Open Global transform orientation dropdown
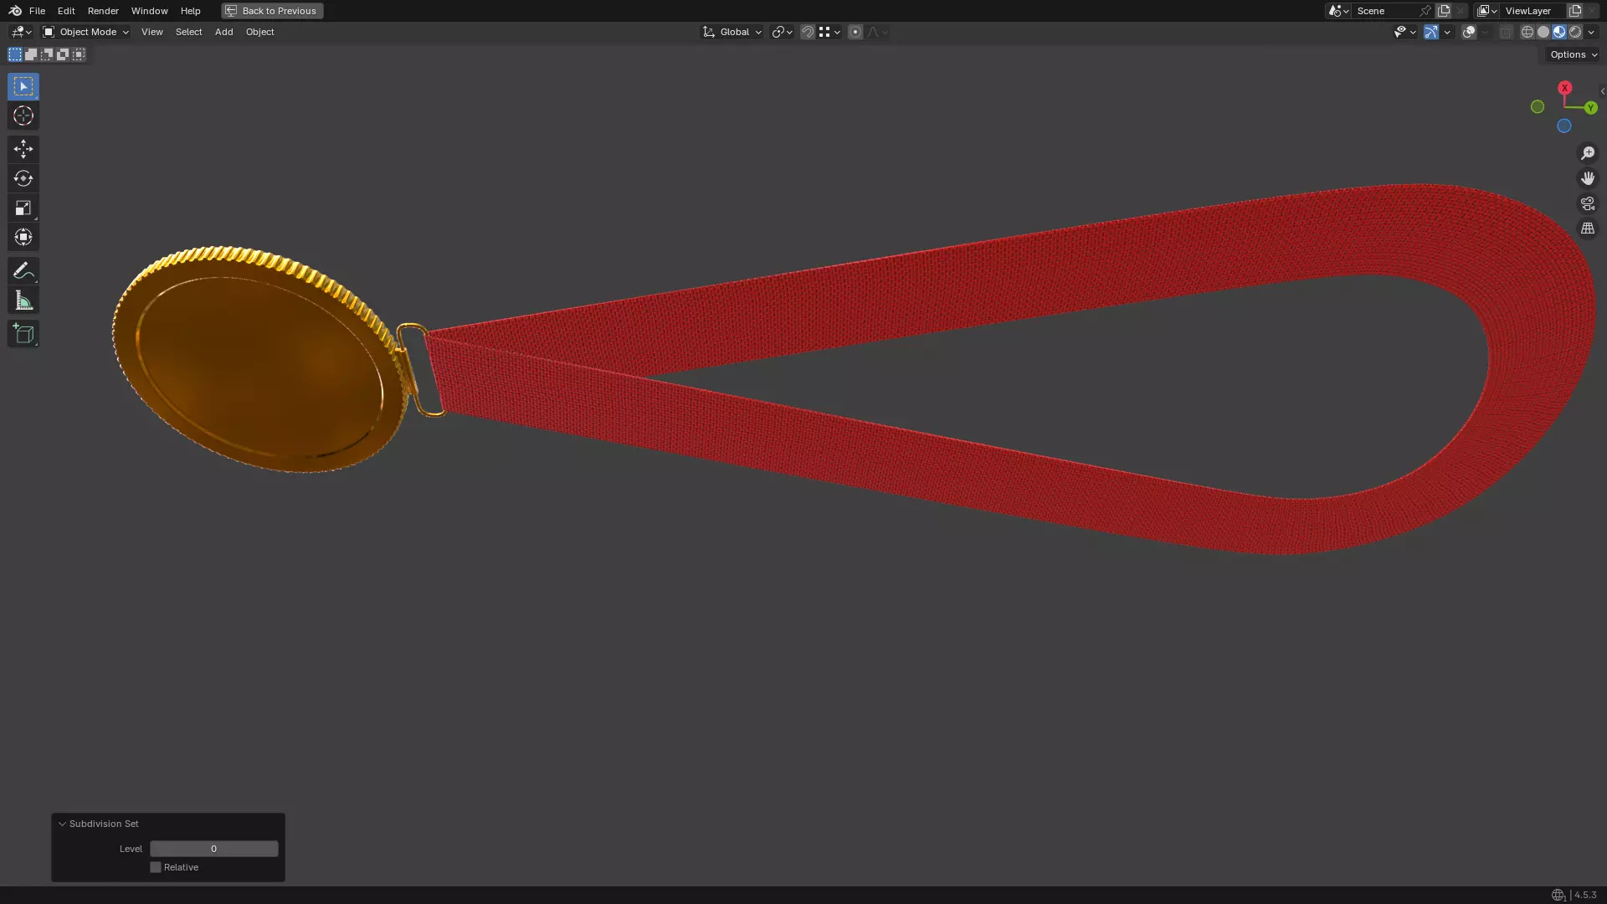Screen dimensions: 1607x904 (x=732, y=32)
